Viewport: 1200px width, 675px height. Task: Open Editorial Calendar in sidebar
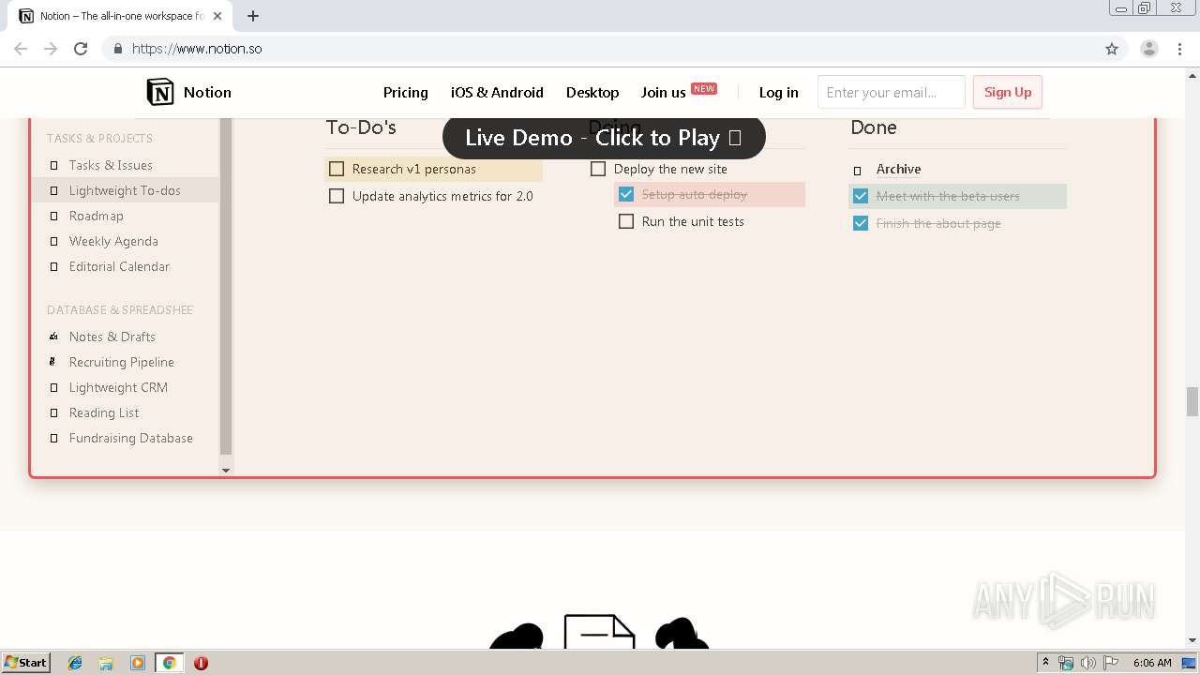(x=119, y=267)
